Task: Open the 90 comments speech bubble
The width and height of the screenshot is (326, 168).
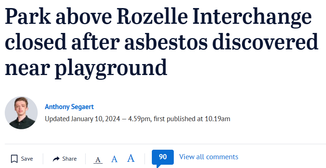Action: tap(163, 157)
